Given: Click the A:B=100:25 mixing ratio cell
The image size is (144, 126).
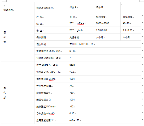Looking at the screenshot, I should [x=104, y=44].
